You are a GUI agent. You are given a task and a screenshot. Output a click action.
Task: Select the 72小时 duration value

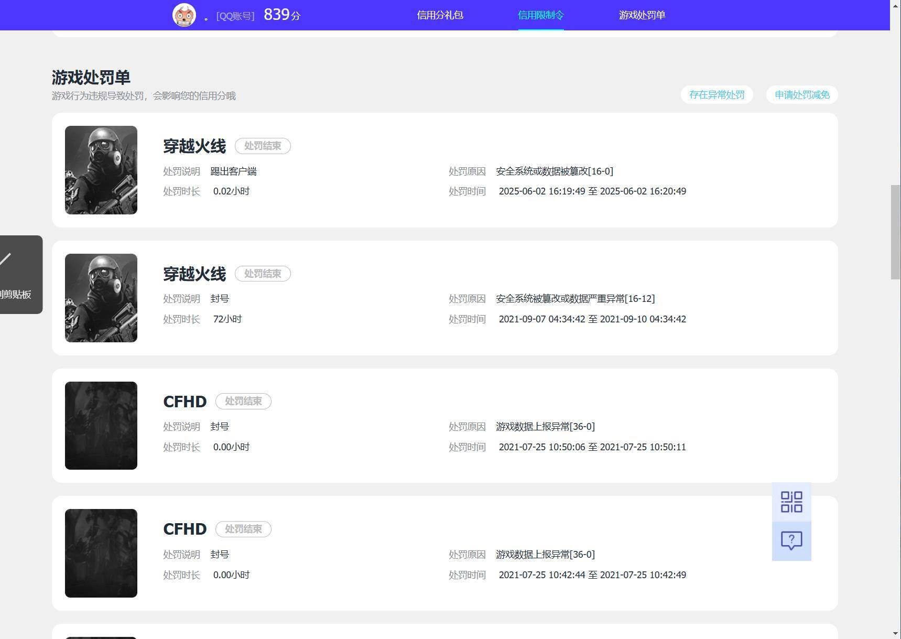227,319
